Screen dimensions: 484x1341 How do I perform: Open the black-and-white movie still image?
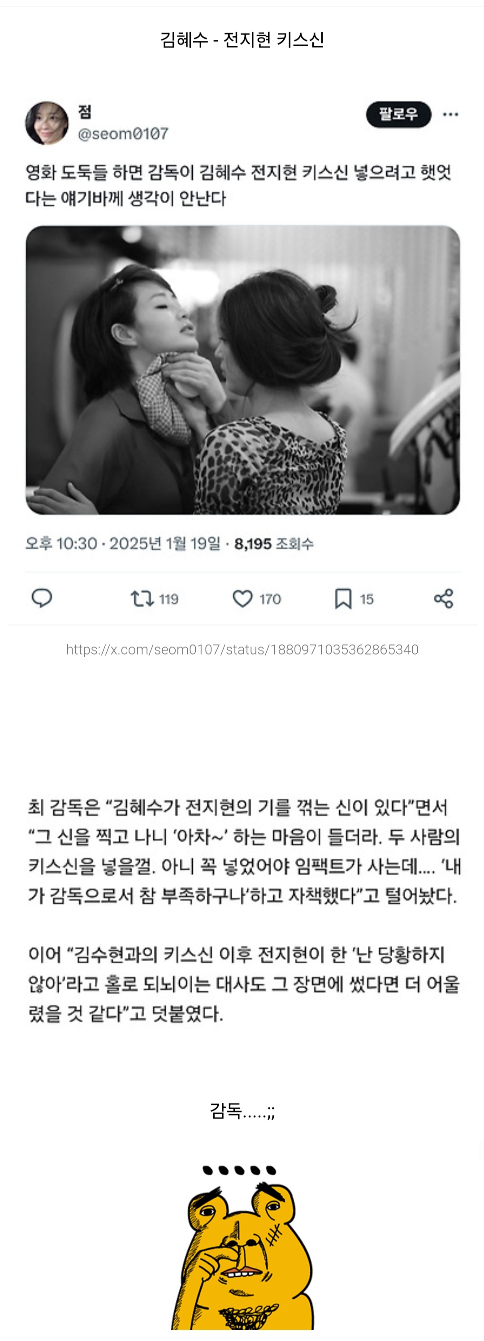[x=242, y=370]
